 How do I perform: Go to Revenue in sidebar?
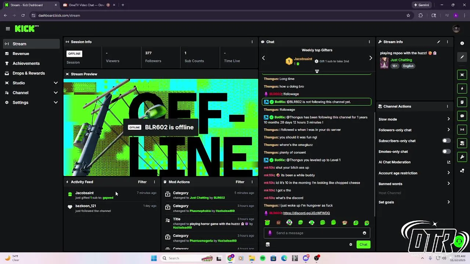[31, 54]
